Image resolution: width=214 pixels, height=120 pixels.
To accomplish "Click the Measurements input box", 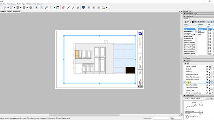I will 162,118.
